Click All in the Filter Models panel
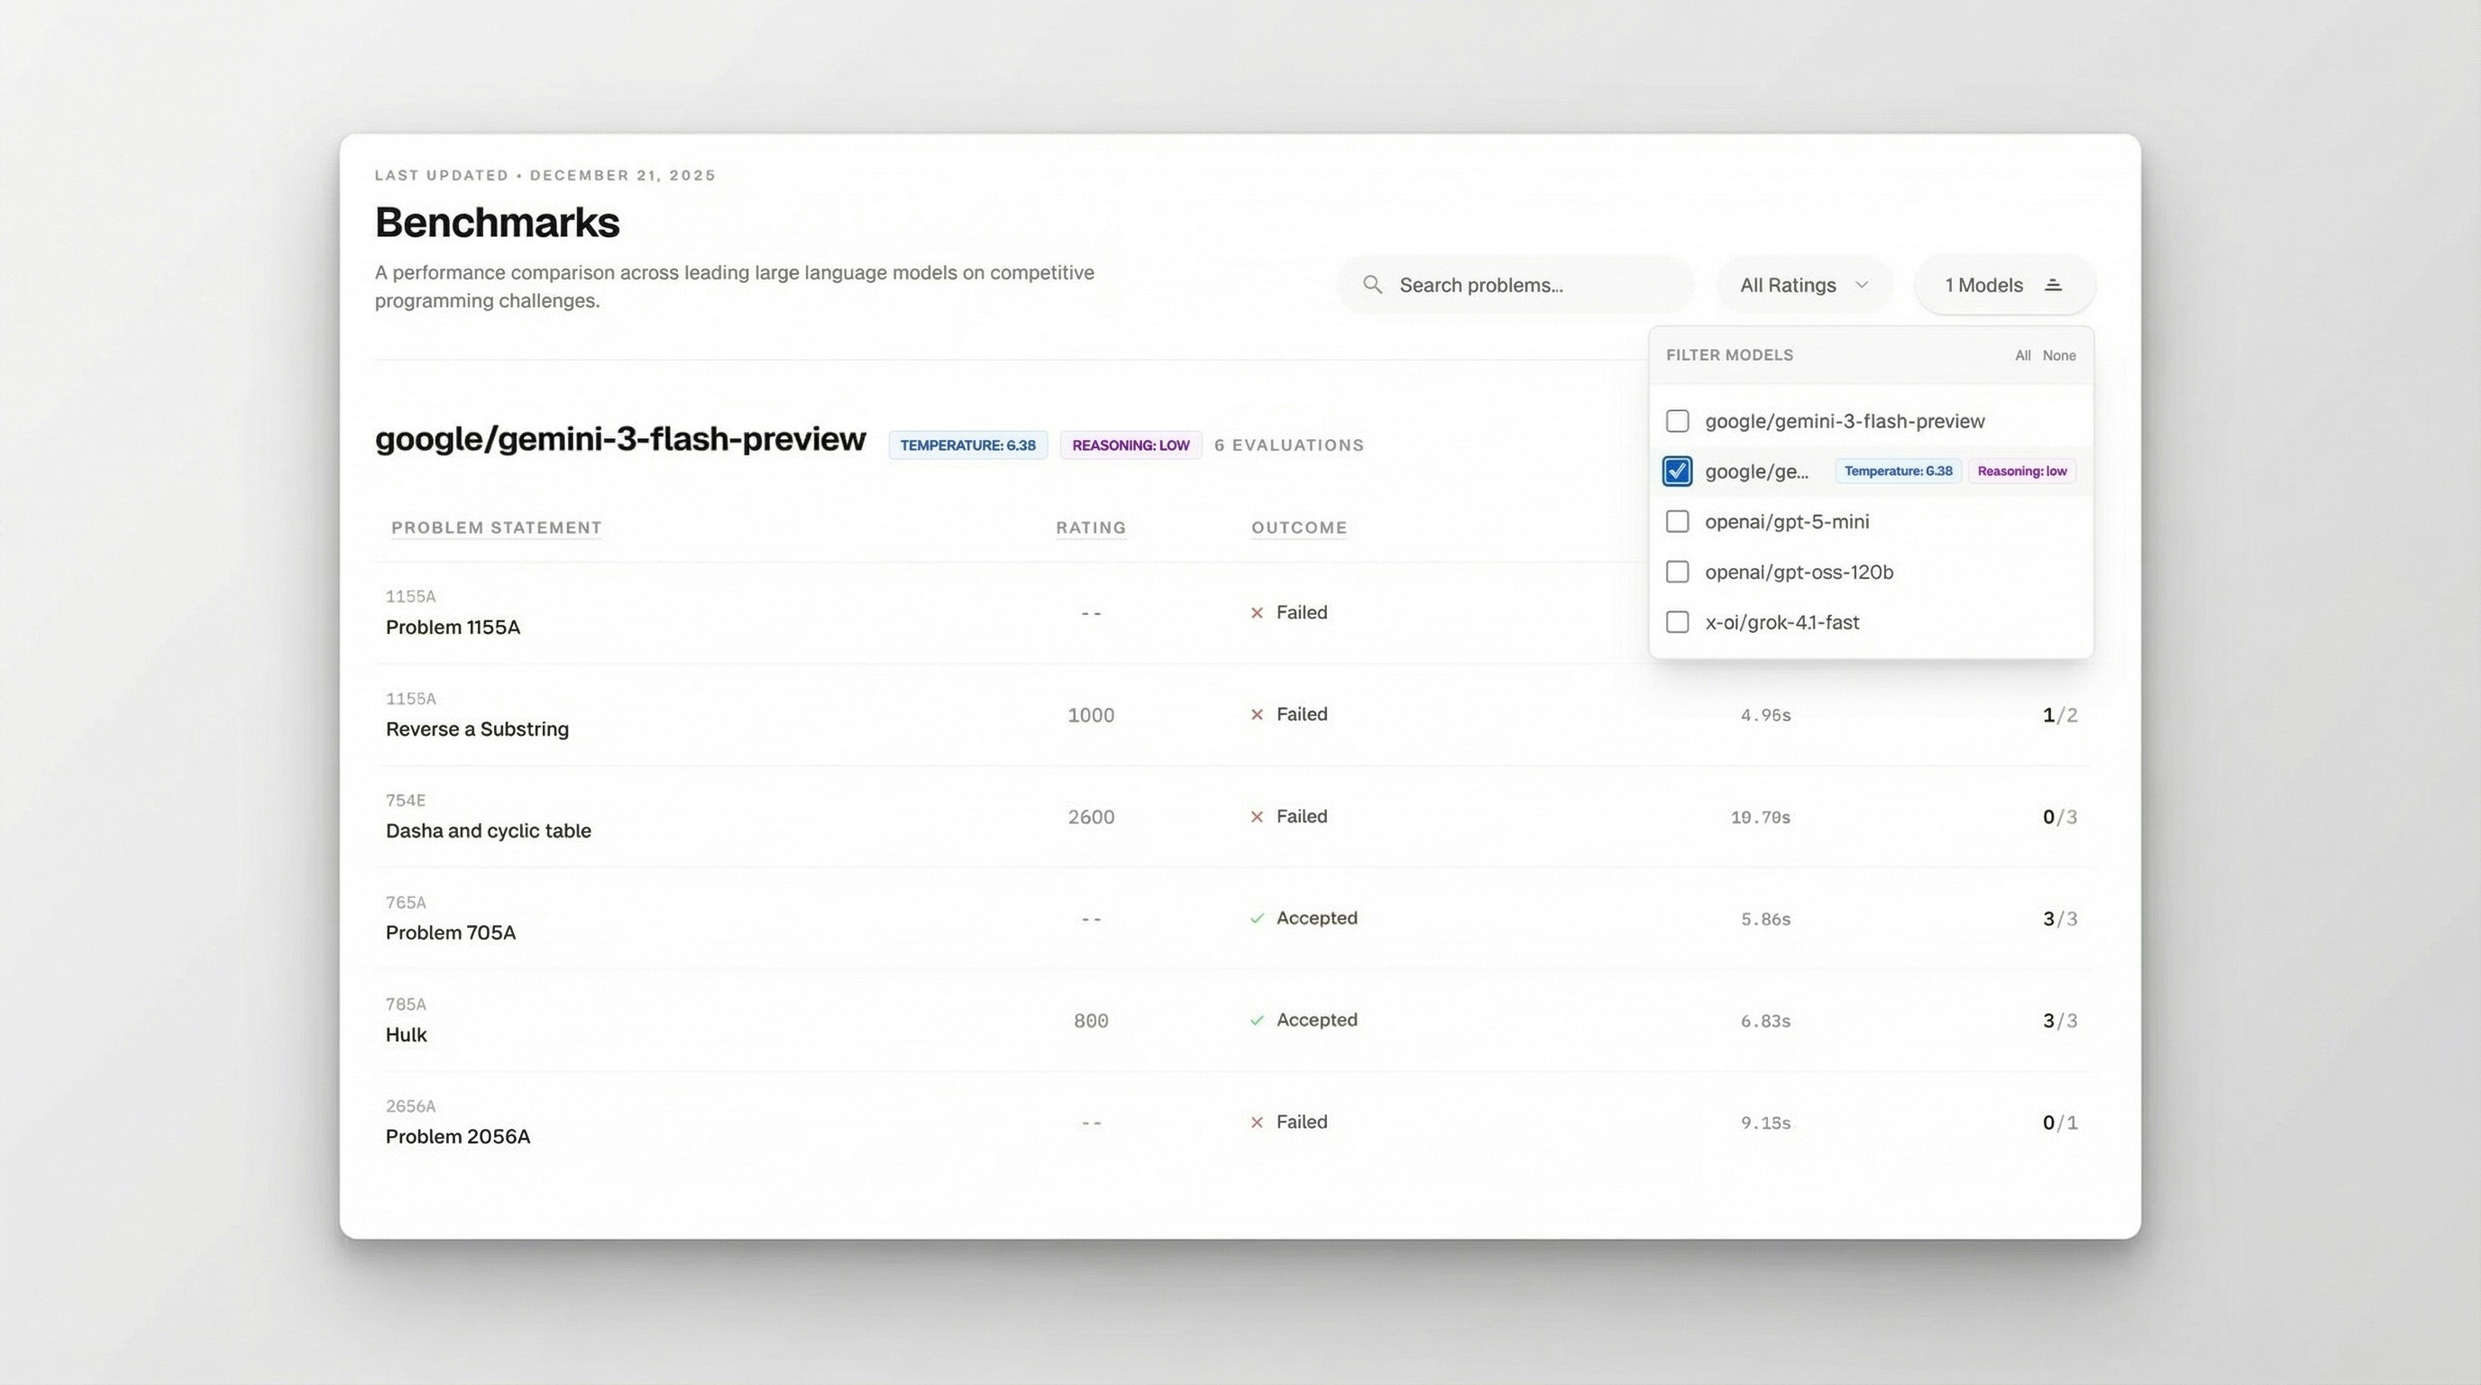 pyautogui.click(x=2022, y=354)
